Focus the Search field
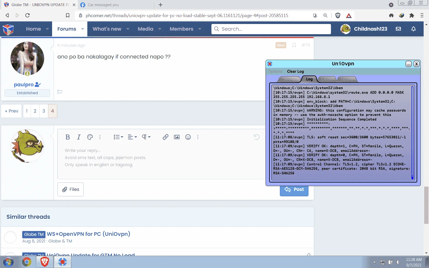 271,29
